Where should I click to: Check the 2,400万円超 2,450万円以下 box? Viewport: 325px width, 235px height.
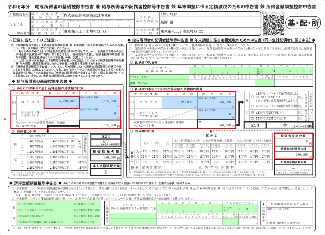click(22, 162)
